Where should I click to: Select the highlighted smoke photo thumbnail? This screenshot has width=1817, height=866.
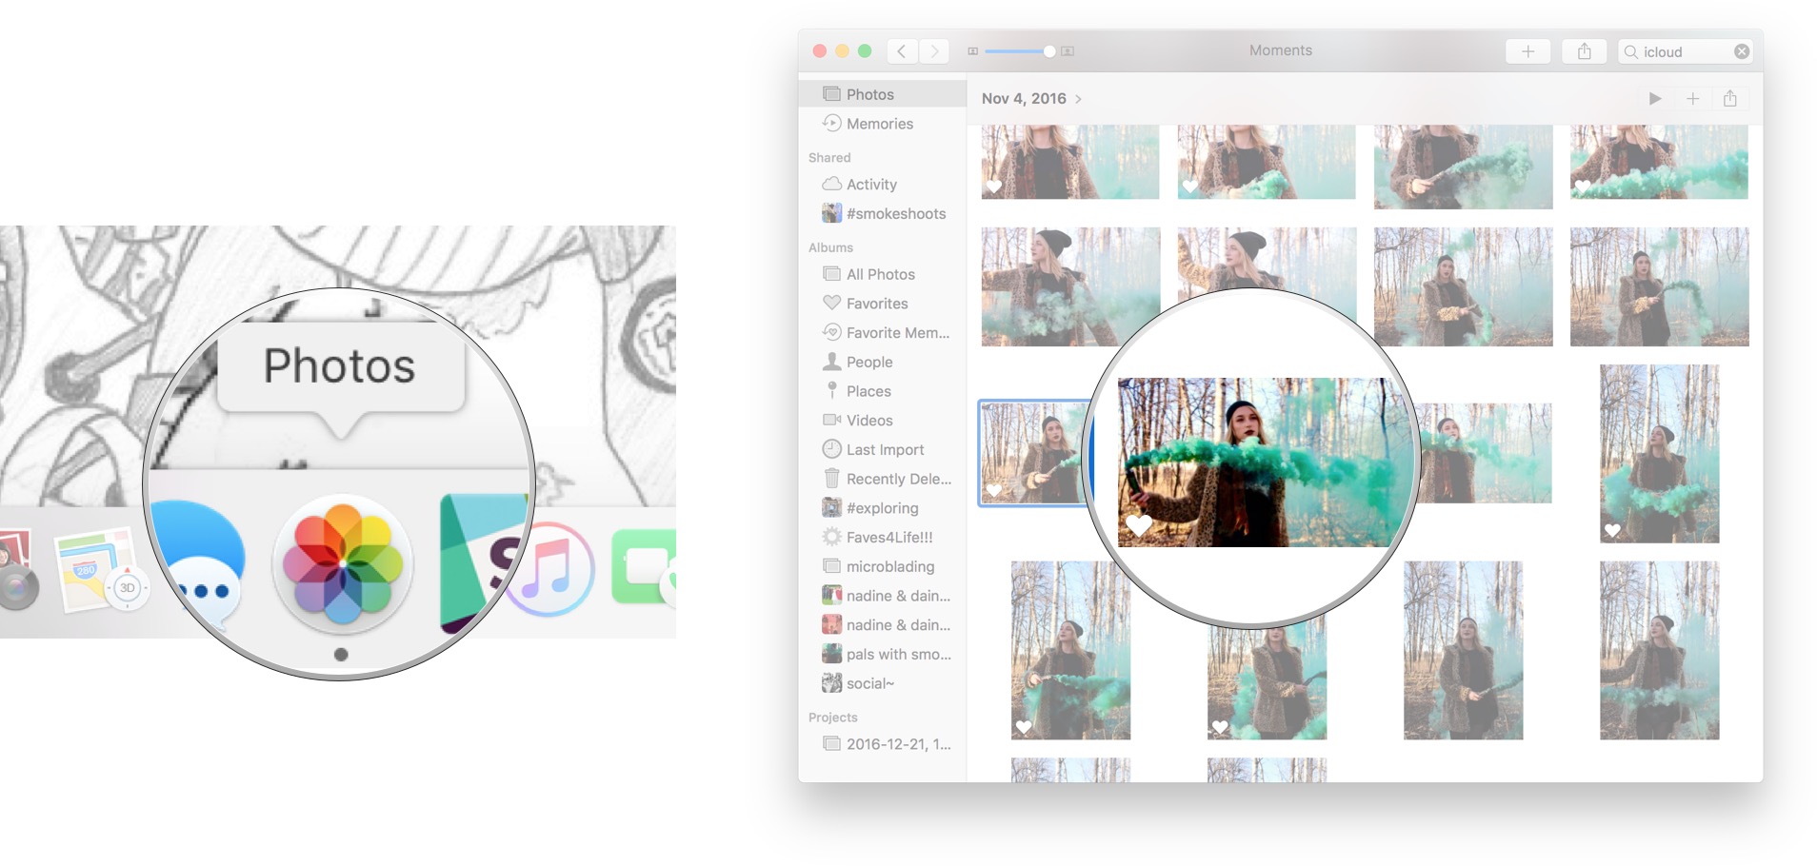pos(1034,453)
